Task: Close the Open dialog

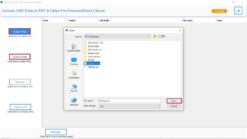Action: coord(180,30)
